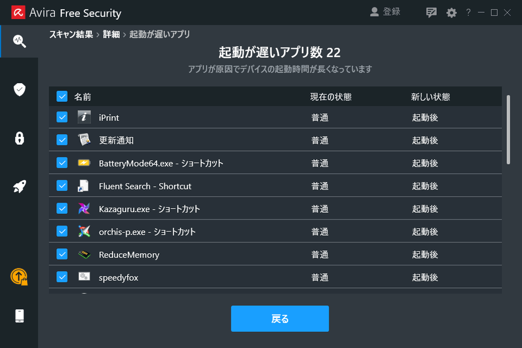Select the speedyfox row name
This screenshot has height=348, width=522.
click(x=119, y=278)
